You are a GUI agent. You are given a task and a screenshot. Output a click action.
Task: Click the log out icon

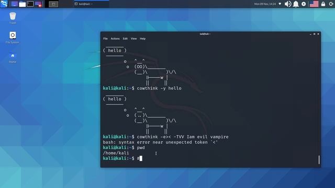click(331, 4)
